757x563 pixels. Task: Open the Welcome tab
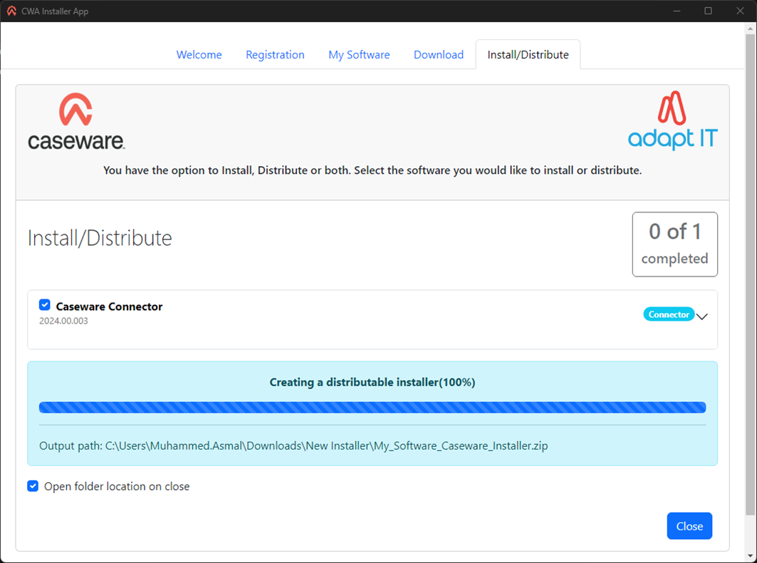pos(199,55)
